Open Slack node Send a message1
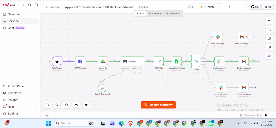Viewport: 276px width, 128px height. click(x=219, y=61)
